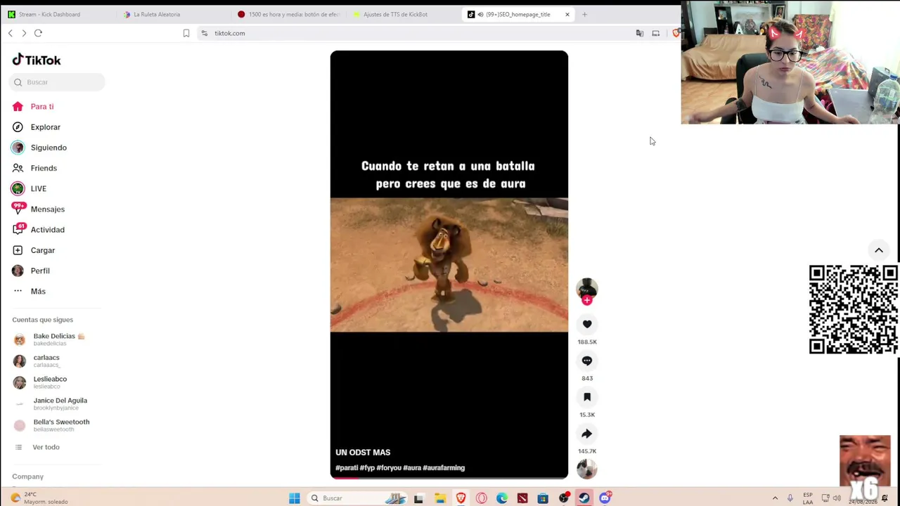Viewport: 900px width, 506px height.
Task: Click the volume icon in the system tray
Action: click(x=837, y=498)
